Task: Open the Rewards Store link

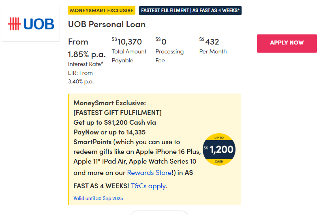Action: (149, 172)
